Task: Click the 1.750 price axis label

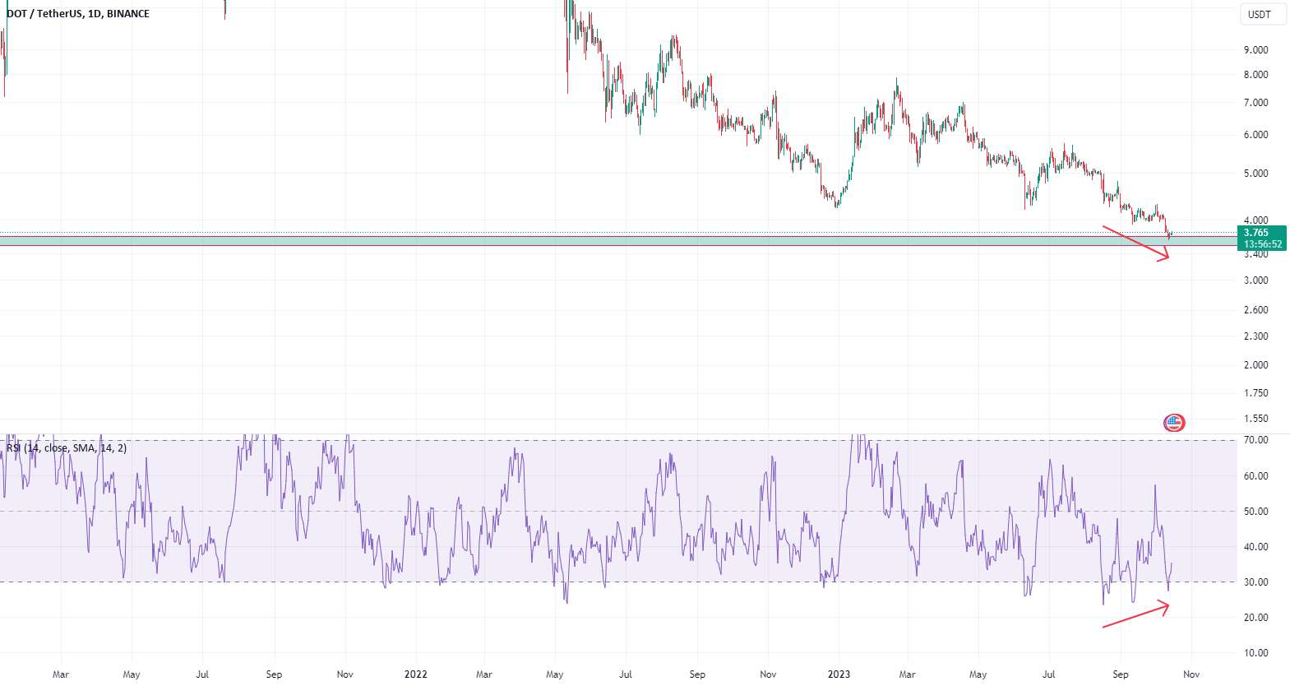Action: [1255, 393]
